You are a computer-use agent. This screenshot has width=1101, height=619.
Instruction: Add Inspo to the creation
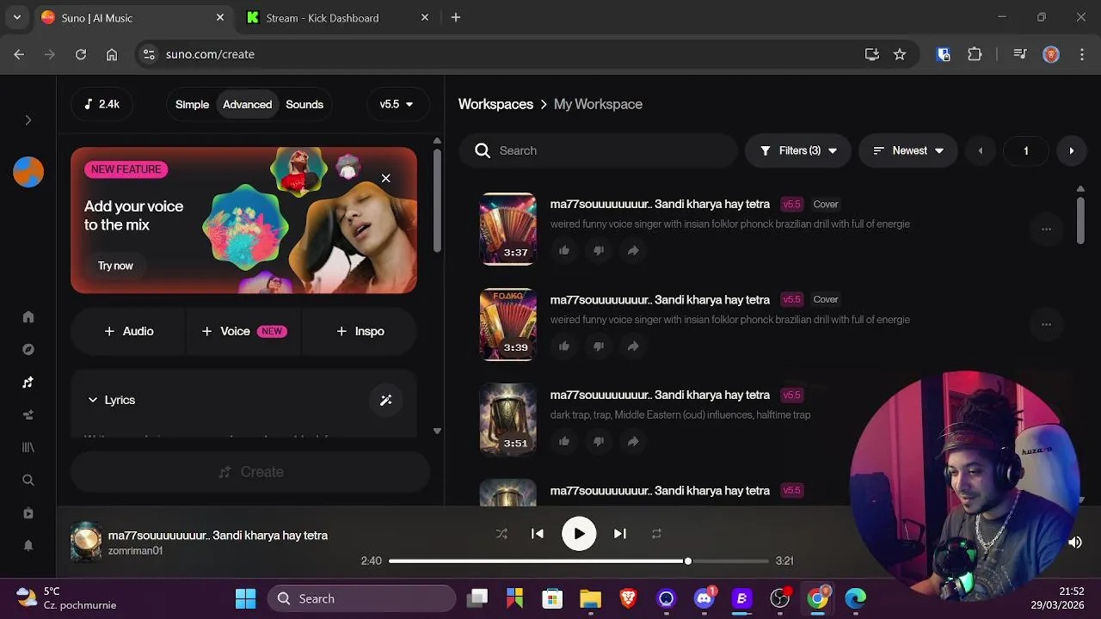[360, 331]
